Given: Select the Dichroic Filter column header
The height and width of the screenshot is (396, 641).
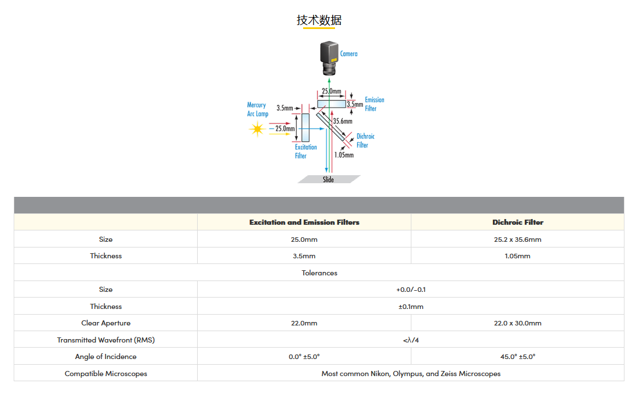Looking at the screenshot, I should coord(517,222).
